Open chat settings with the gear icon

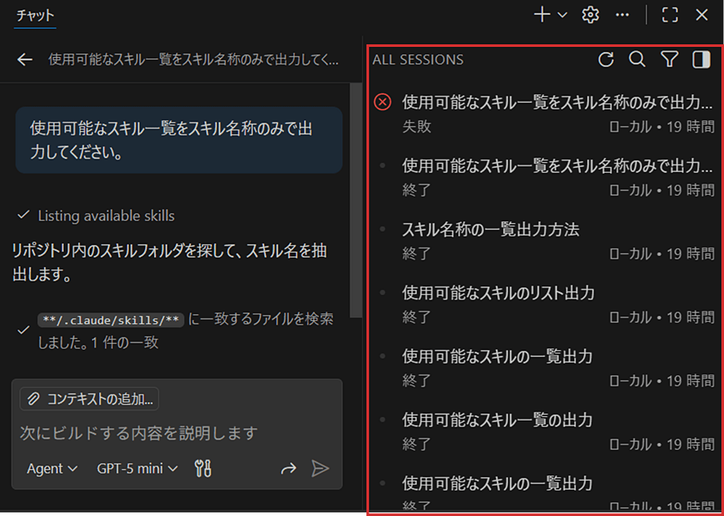pyautogui.click(x=590, y=14)
